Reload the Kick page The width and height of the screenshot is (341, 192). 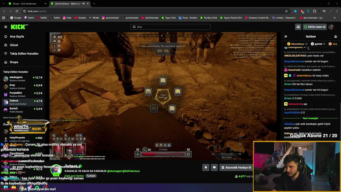(x=17, y=11)
